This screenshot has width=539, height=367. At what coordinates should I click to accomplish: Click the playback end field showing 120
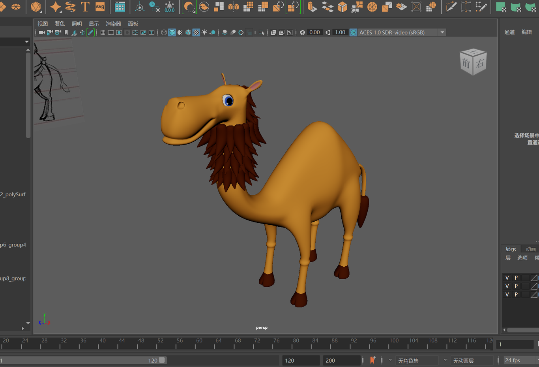click(x=301, y=360)
